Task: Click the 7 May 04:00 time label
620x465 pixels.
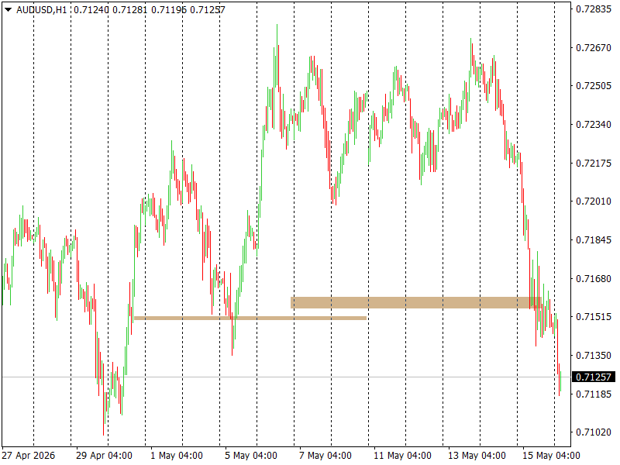Action: coord(325,456)
